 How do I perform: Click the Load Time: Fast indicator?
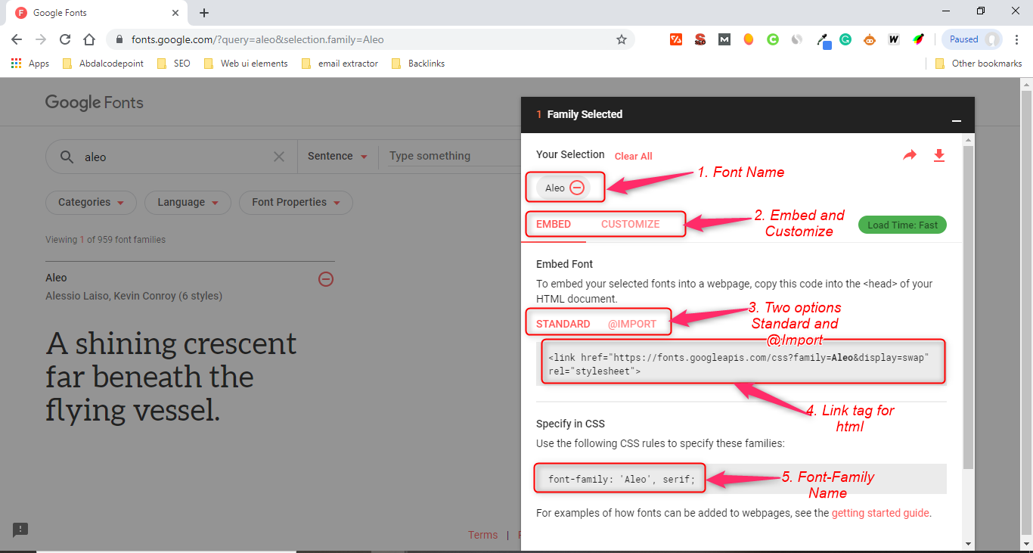[x=902, y=225]
